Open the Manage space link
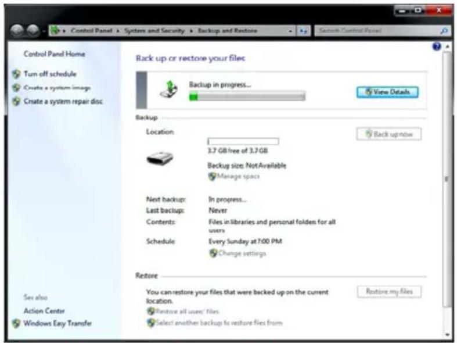457x343 pixels. click(239, 176)
